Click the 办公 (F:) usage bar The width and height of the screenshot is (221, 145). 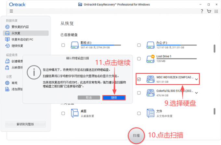(176, 45)
